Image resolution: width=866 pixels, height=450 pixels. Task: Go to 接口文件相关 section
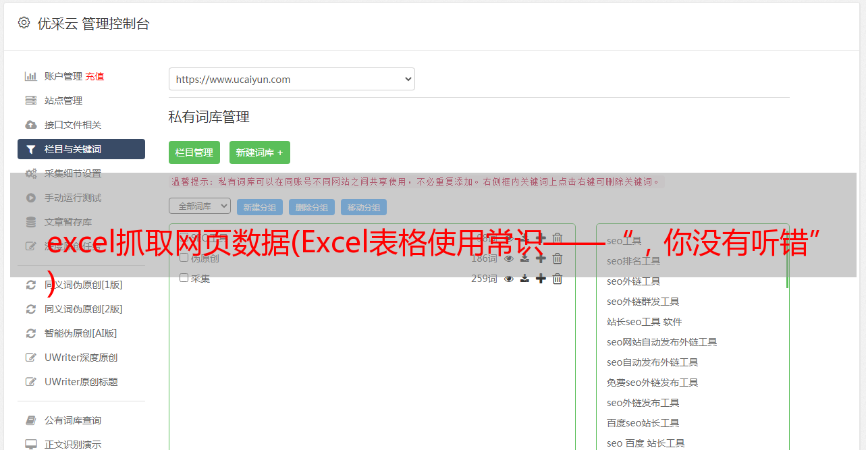click(x=73, y=125)
